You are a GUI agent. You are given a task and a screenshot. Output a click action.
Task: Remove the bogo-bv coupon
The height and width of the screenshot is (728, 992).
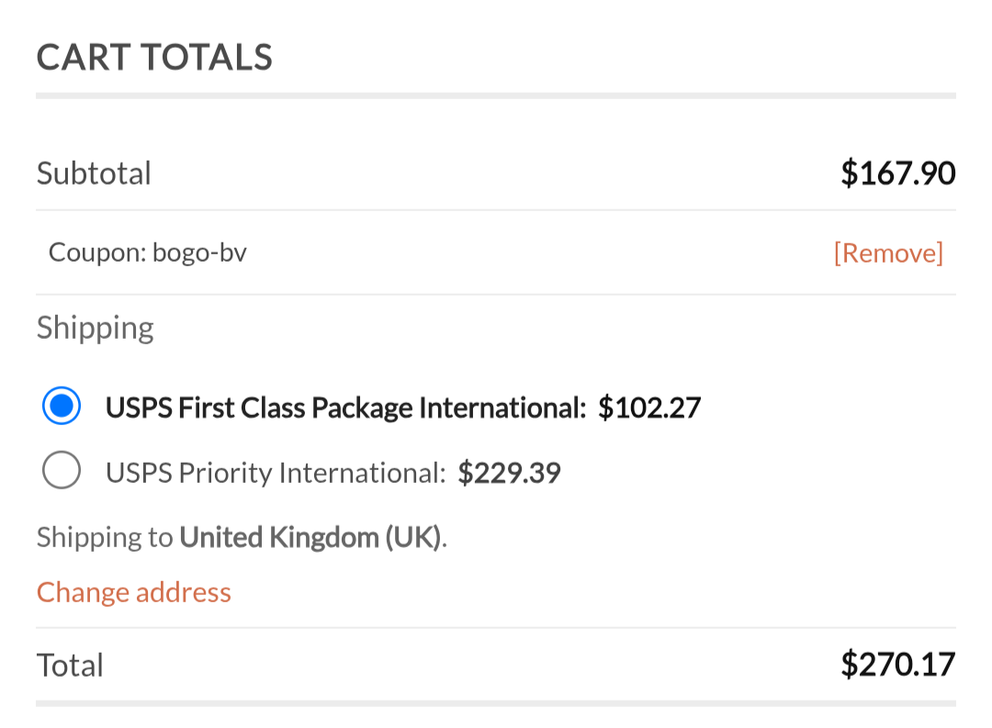pos(887,252)
